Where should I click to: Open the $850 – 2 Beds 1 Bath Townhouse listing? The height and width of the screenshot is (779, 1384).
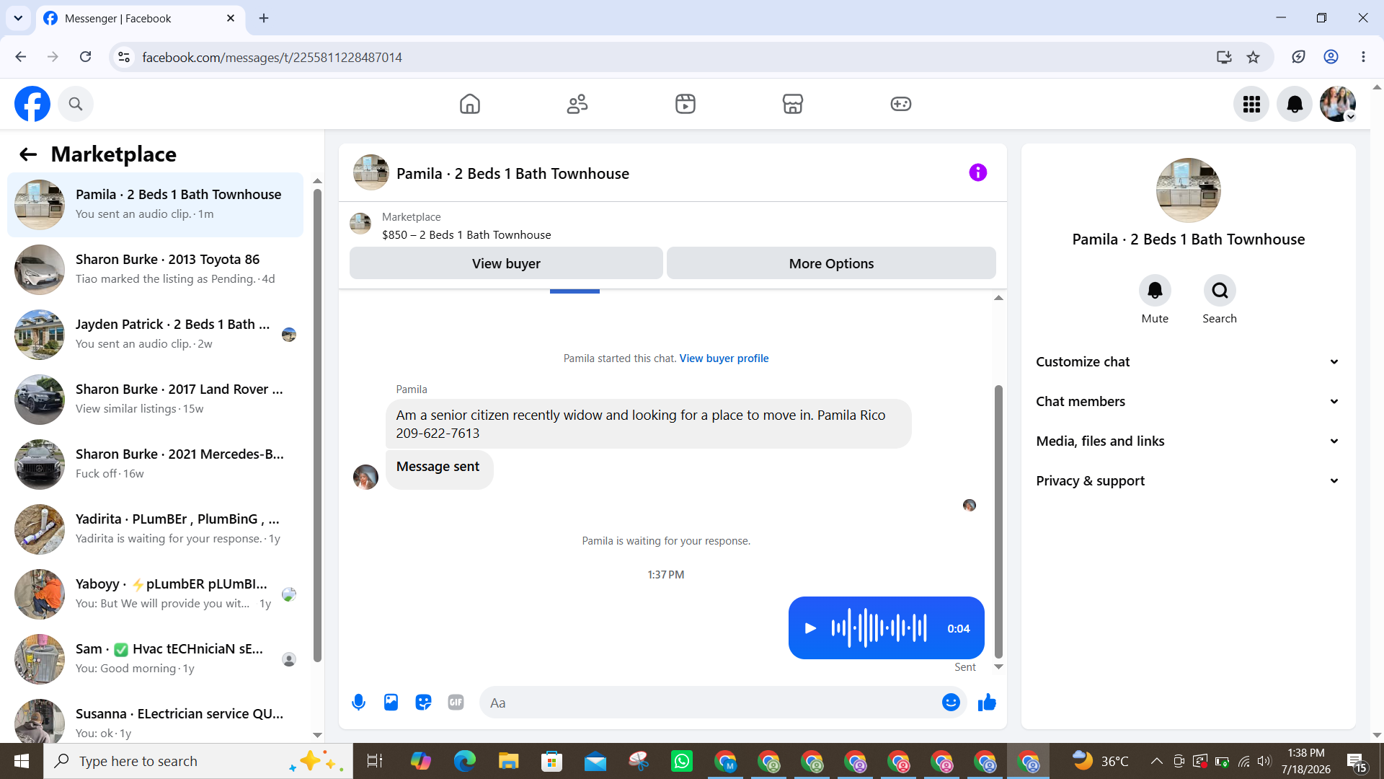coord(466,235)
